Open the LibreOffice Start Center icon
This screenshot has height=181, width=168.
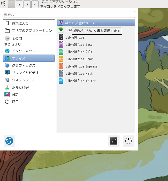coord(61,37)
